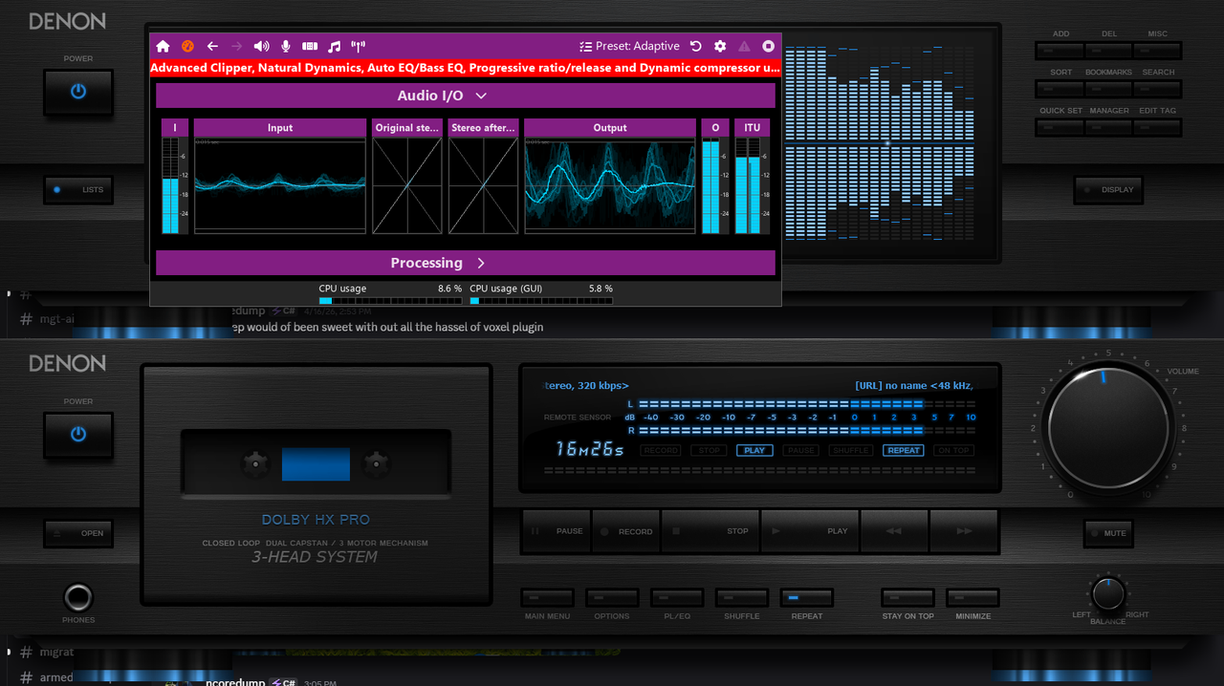Open the music note icon
Image resolution: width=1224 pixels, height=686 pixels.
pyautogui.click(x=334, y=46)
